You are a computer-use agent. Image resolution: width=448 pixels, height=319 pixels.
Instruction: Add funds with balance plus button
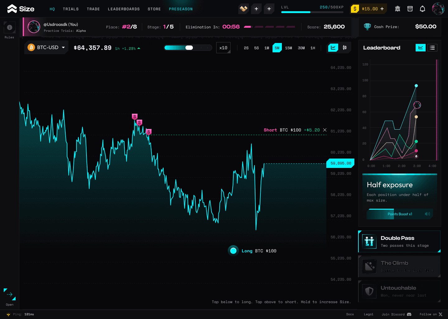(382, 9)
